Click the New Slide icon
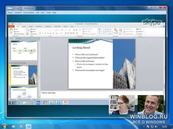 point(27,30)
